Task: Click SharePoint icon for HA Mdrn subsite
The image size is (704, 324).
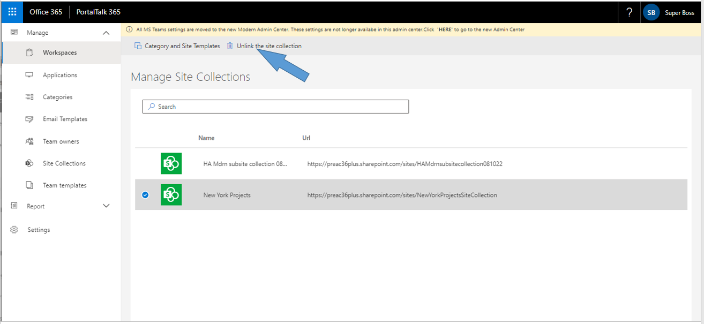Action: point(171,164)
